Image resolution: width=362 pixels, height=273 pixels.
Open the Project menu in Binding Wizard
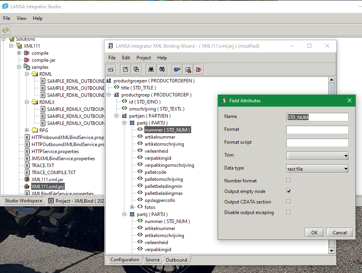[144, 58]
